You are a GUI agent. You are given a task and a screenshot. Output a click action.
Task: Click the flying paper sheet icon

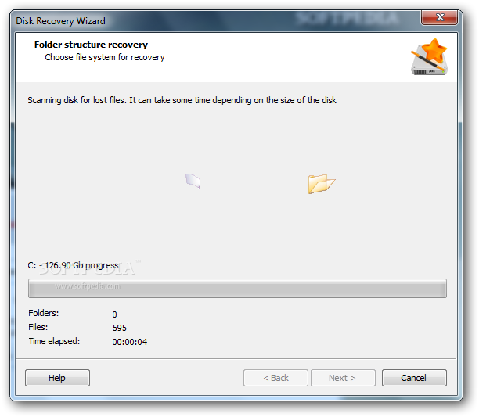193,181
